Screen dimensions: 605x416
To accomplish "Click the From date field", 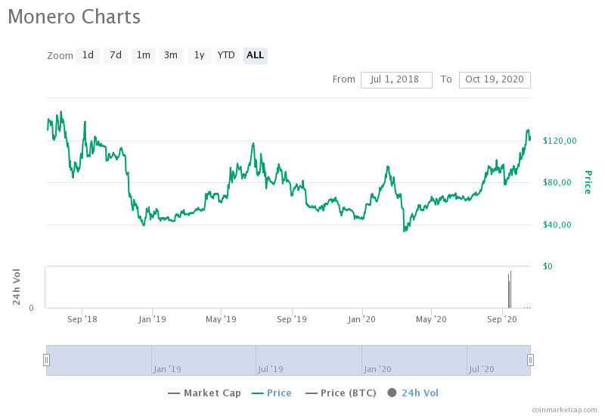I will click(x=396, y=79).
